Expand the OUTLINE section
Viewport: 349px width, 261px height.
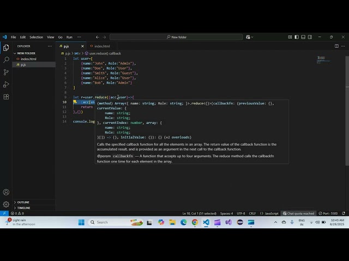click(22, 202)
